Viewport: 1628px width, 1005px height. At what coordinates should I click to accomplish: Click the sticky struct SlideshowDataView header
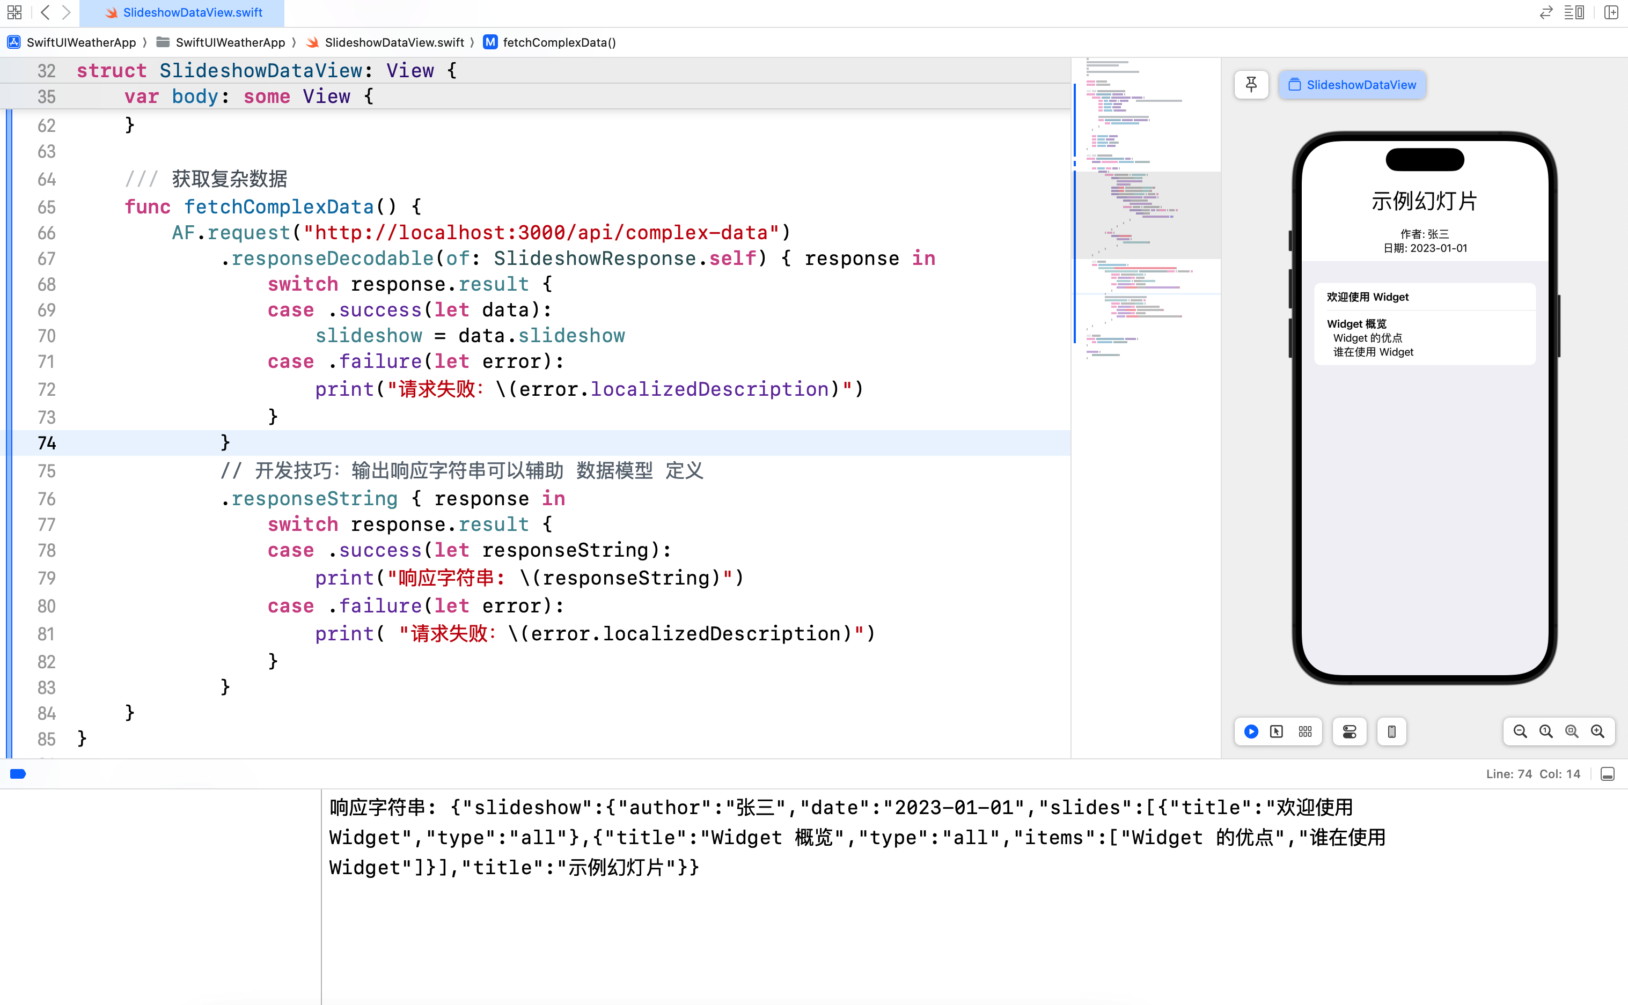tap(536, 70)
